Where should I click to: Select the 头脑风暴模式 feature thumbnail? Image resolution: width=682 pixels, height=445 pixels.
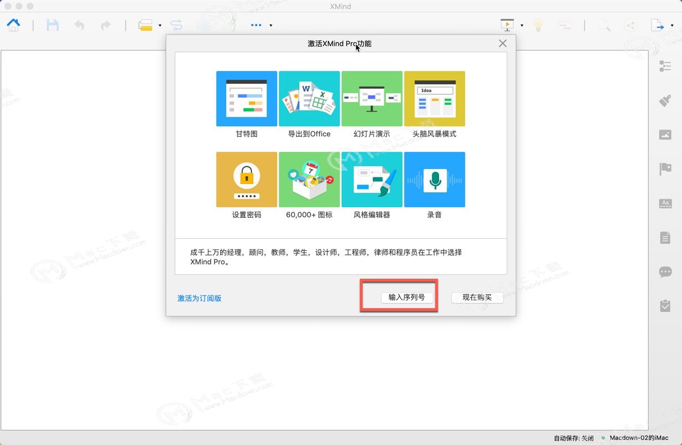pyautogui.click(x=435, y=99)
